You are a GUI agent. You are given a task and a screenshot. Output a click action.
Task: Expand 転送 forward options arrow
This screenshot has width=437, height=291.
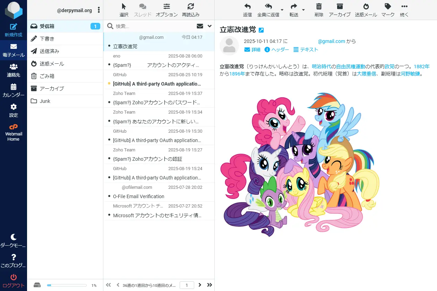[303, 10]
